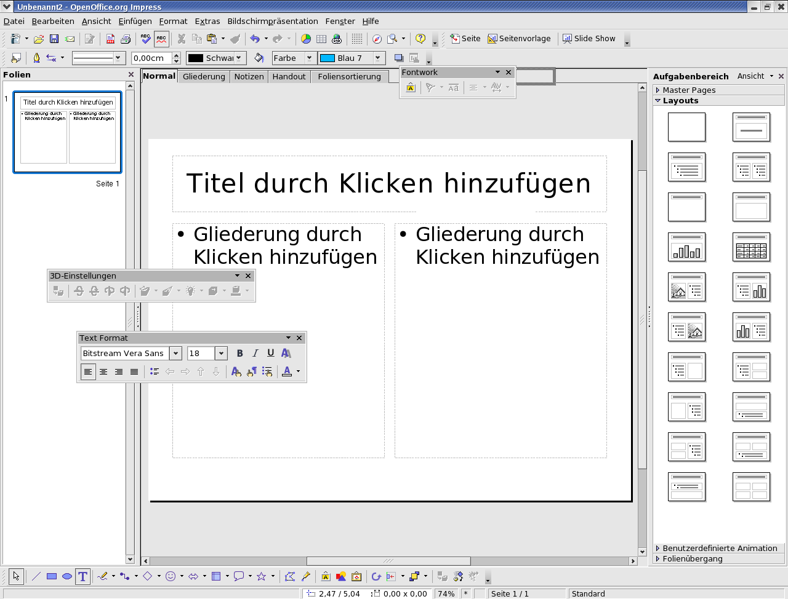Insert a chart via toolbar icon
This screenshot has height=599, width=788.
(306, 39)
